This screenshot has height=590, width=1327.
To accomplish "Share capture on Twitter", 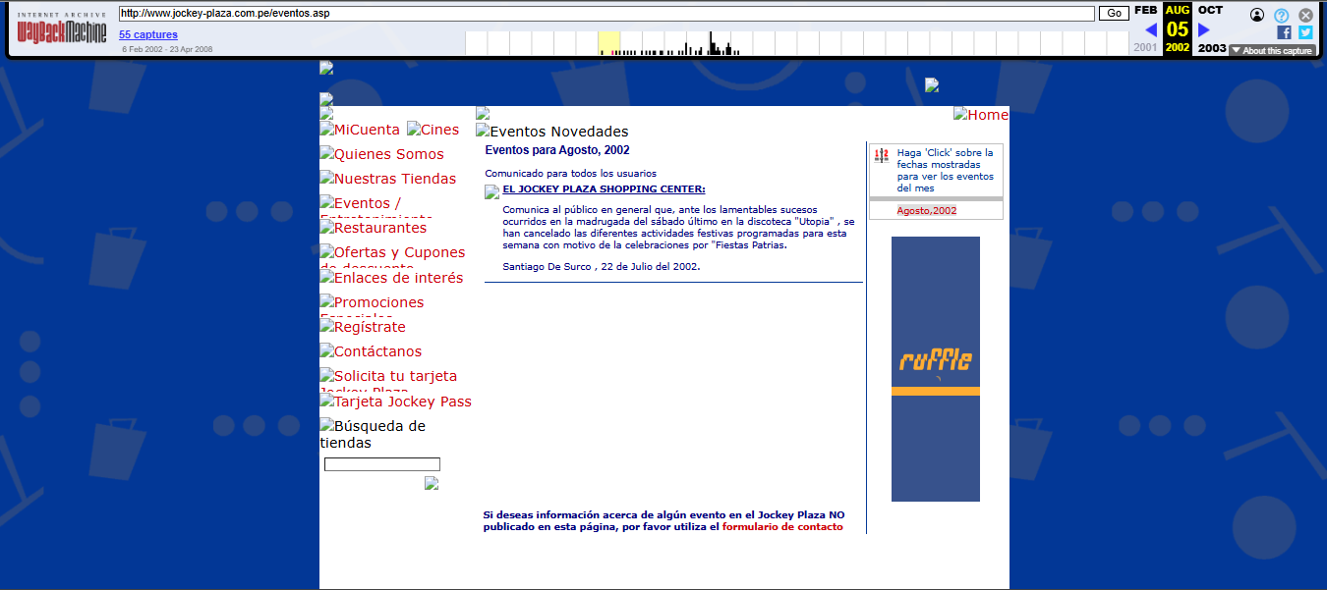I will click(x=1305, y=32).
